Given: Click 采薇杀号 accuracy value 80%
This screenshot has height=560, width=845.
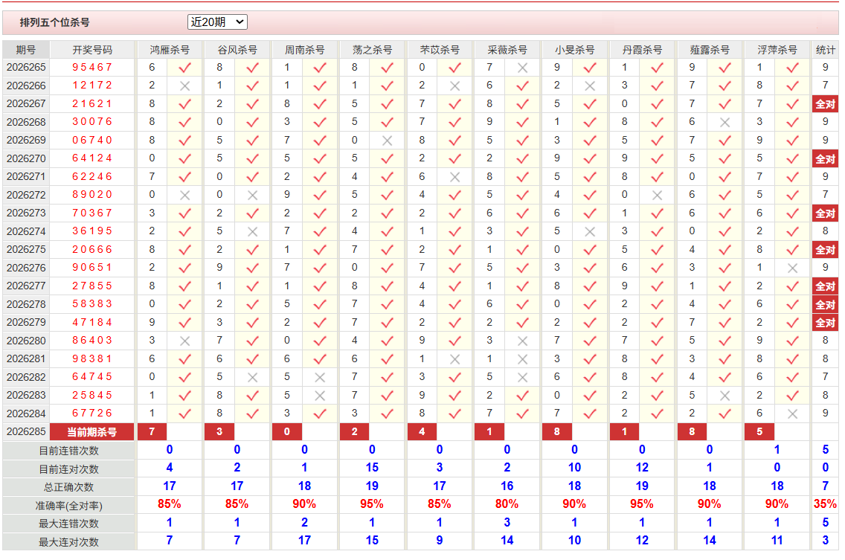Looking at the screenshot, I should (x=507, y=504).
